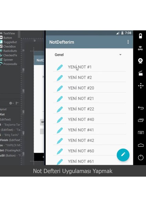Click pencil icon beside YENİ NOT #22
Viewport: 146px width, 207px height.
(x=60, y=109)
